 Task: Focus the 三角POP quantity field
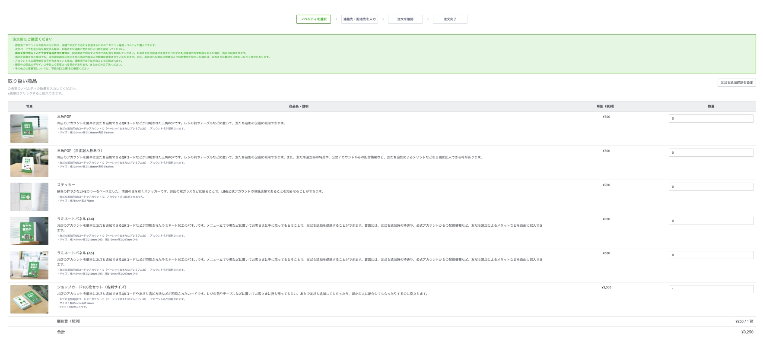[711, 118]
